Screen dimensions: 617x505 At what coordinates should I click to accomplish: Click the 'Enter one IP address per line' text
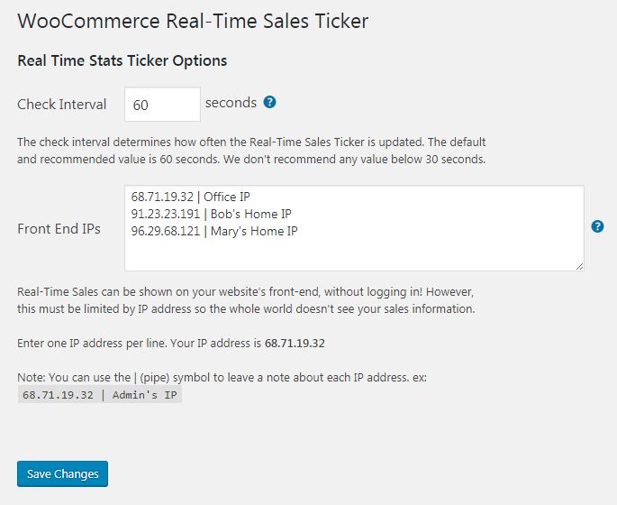(93, 343)
